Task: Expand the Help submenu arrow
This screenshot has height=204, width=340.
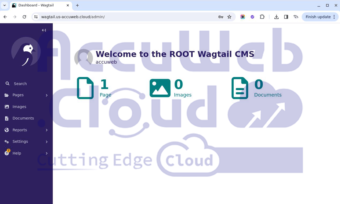Action: click(x=47, y=153)
